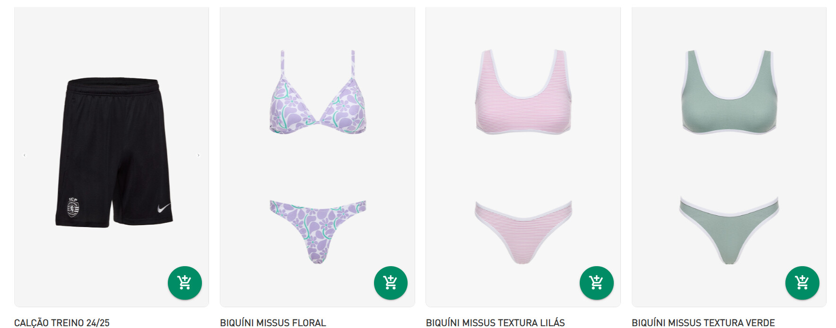This screenshot has height=328, width=836.
Task: Open Biquíni Missus Textura Verde product link
Action: (x=703, y=323)
